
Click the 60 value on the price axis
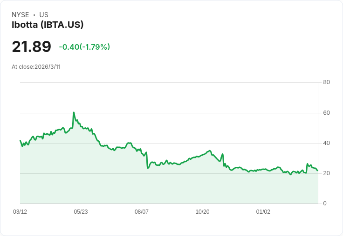[327, 113]
